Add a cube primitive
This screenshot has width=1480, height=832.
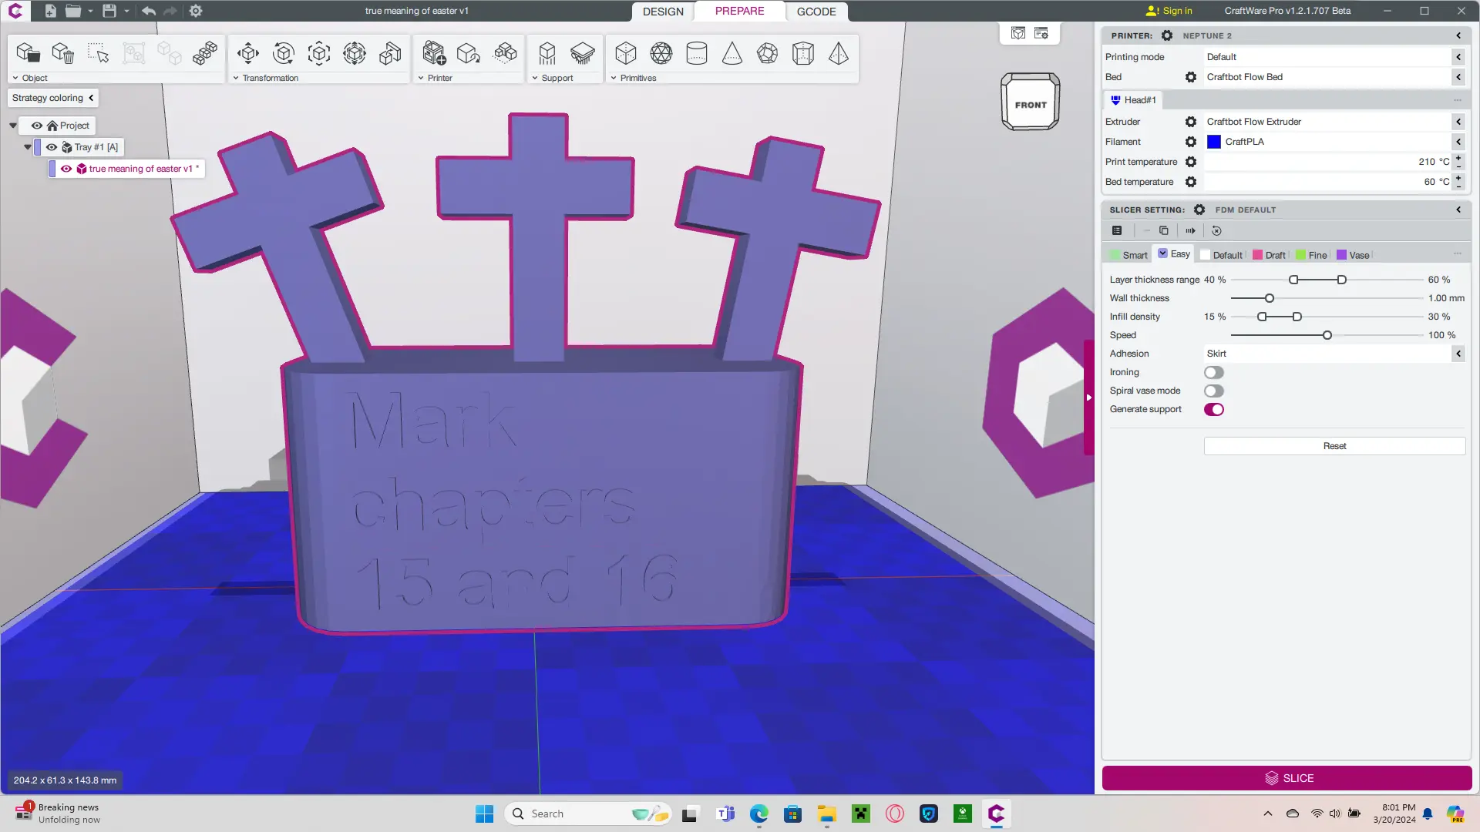(626, 53)
